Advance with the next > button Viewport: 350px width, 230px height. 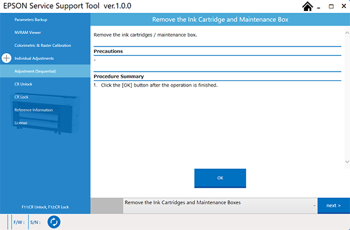334,206
